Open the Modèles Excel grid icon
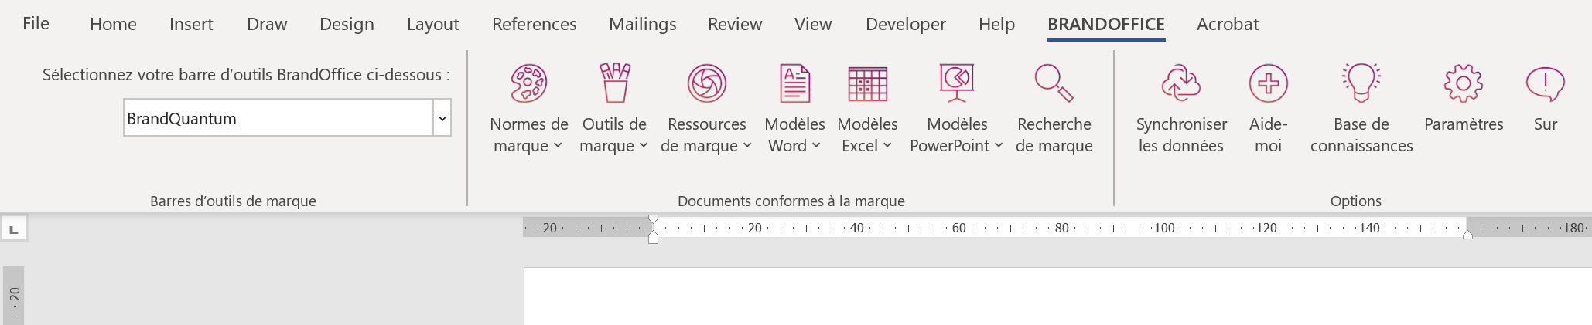The width and height of the screenshot is (1592, 325). (x=867, y=83)
